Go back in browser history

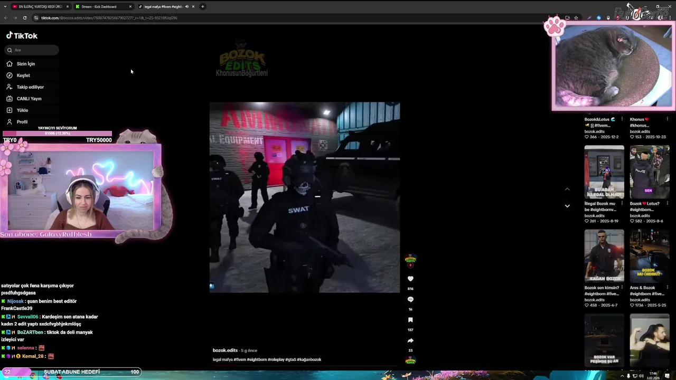click(x=5, y=17)
